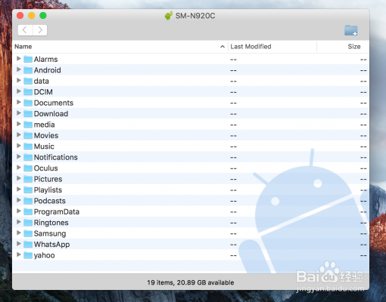Select the Notifications folder icon
The width and height of the screenshot is (386, 302).
pyautogui.click(x=28, y=157)
